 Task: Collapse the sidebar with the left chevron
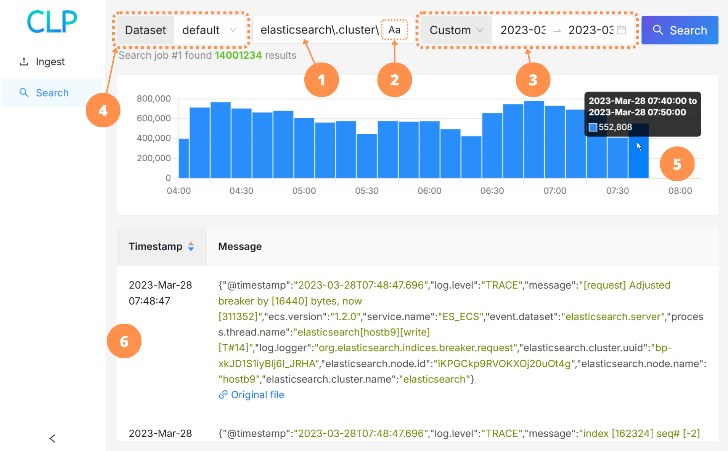tap(52, 438)
